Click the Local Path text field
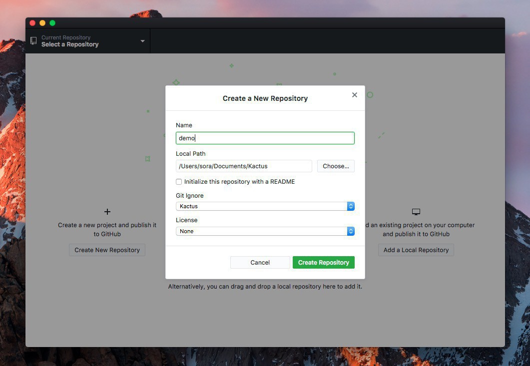530x366 pixels. click(244, 166)
